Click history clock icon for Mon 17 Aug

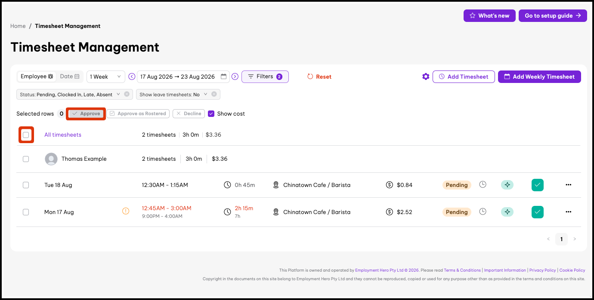pyautogui.click(x=483, y=211)
